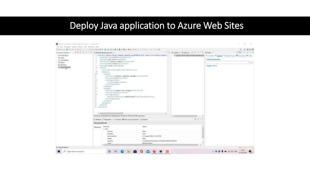Screen dimensions: 310x174
Task: Expand the FirstProject tree node
Action: (x=57, y=56)
